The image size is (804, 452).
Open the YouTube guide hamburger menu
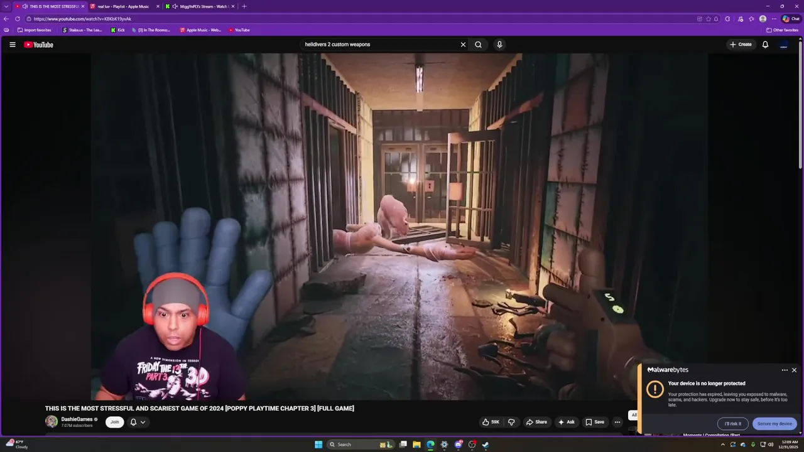[12, 45]
